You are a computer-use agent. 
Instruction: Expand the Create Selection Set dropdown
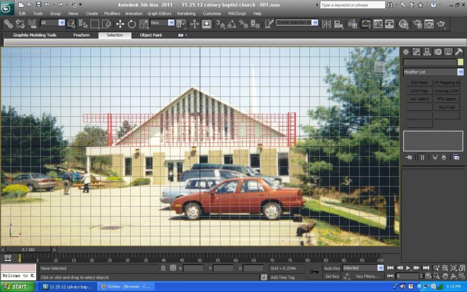point(315,22)
